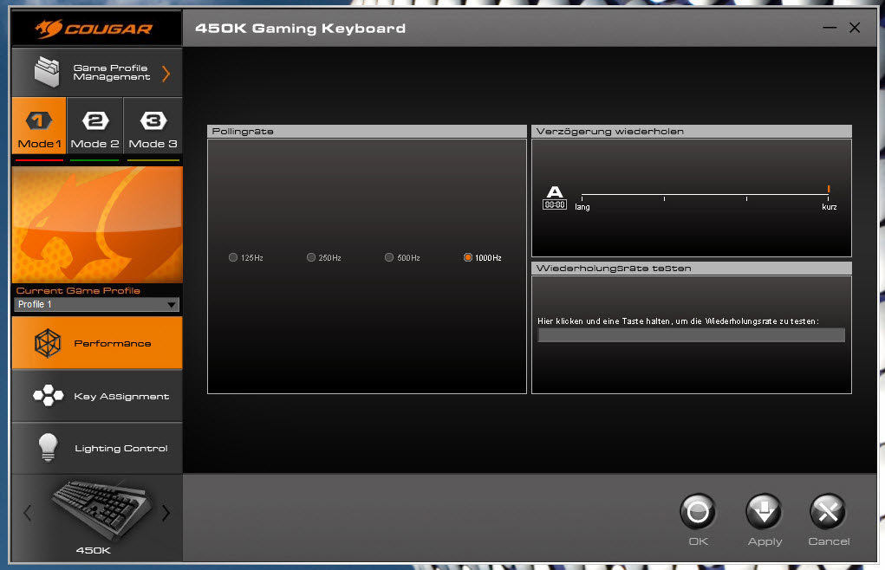This screenshot has height=570, width=885.
Task: Click the Cougar logo
Action: (x=94, y=29)
